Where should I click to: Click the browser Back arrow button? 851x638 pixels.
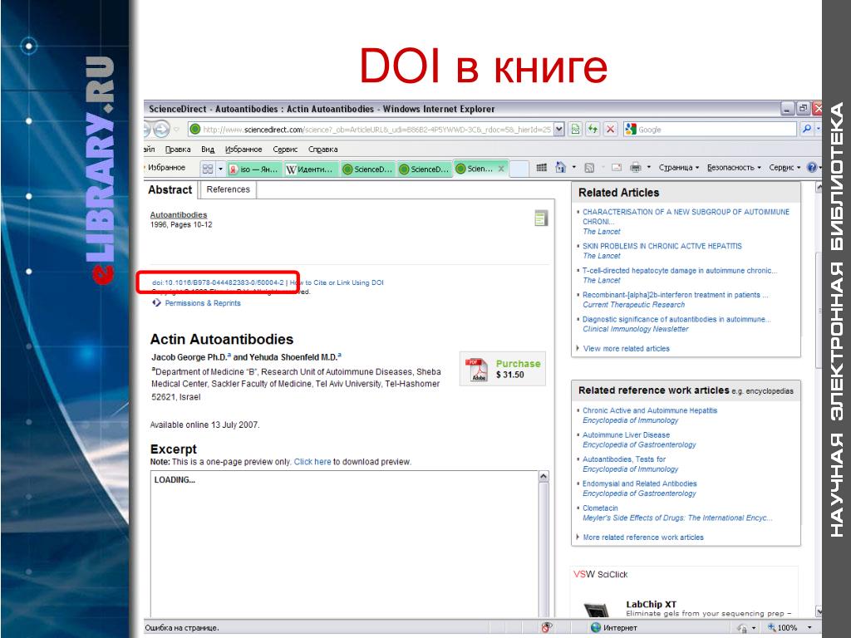(x=146, y=129)
